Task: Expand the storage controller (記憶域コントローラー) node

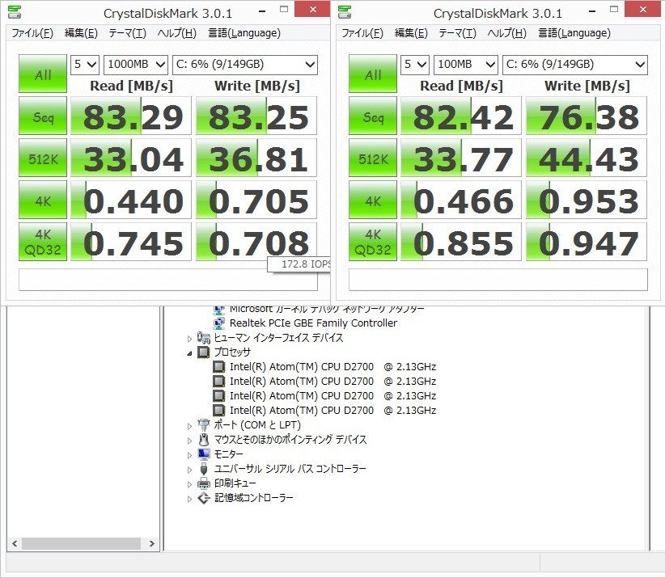Action: click(189, 499)
